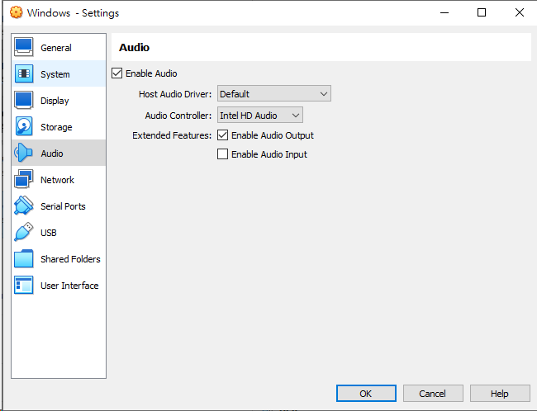This screenshot has width=537, height=411.
Task: Open the Help button
Action: click(500, 394)
